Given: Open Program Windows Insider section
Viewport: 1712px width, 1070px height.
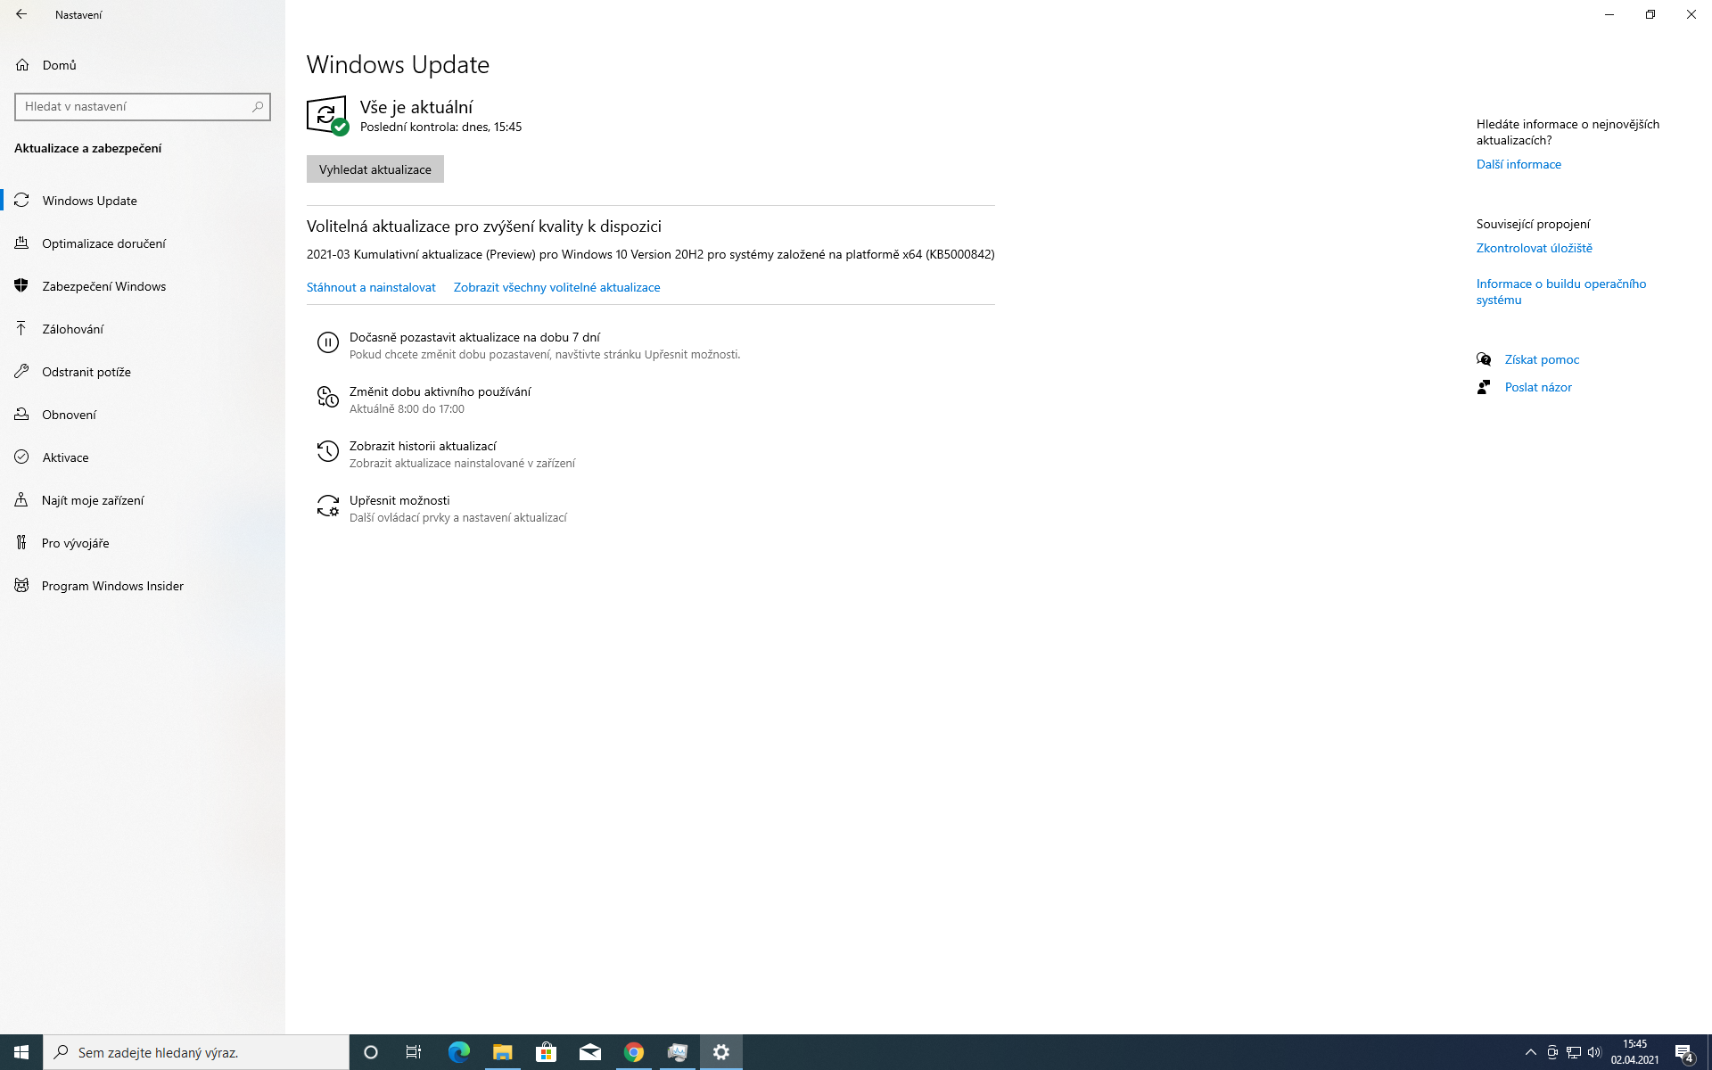Looking at the screenshot, I should (112, 586).
